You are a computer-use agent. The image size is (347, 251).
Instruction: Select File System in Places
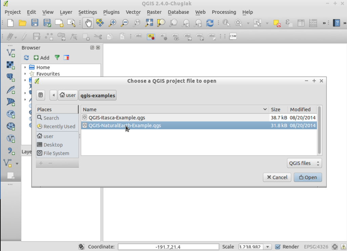57,153
